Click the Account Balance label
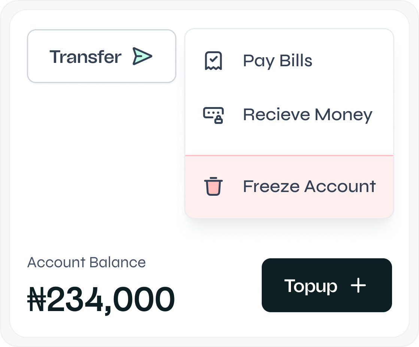The image size is (419, 347). (86, 262)
